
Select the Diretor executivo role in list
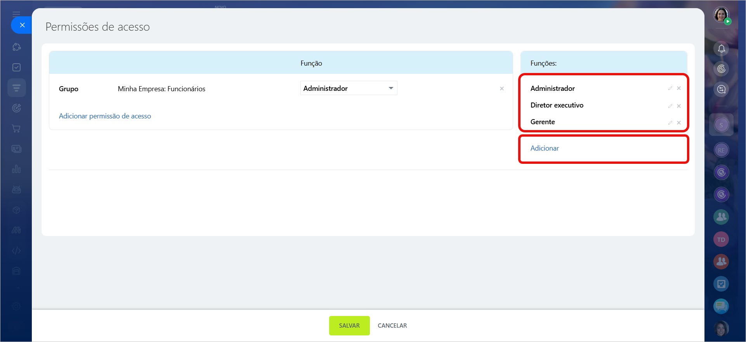click(x=557, y=105)
